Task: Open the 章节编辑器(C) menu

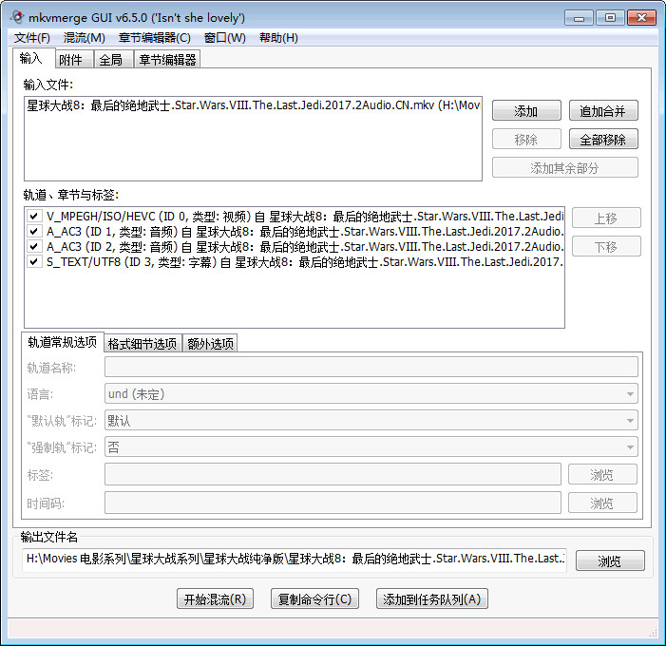Action: (x=154, y=38)
